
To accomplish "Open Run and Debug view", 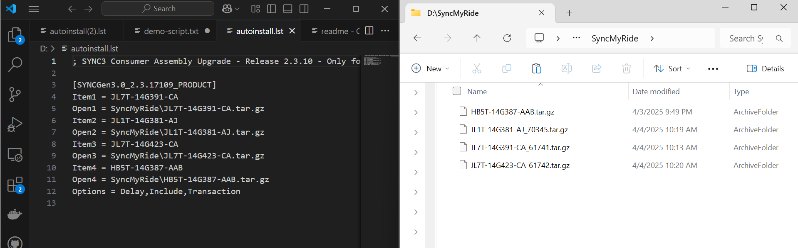I will 15,124.
